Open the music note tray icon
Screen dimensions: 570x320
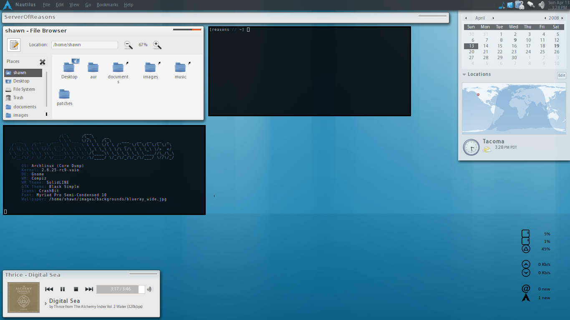pos(502,5)
